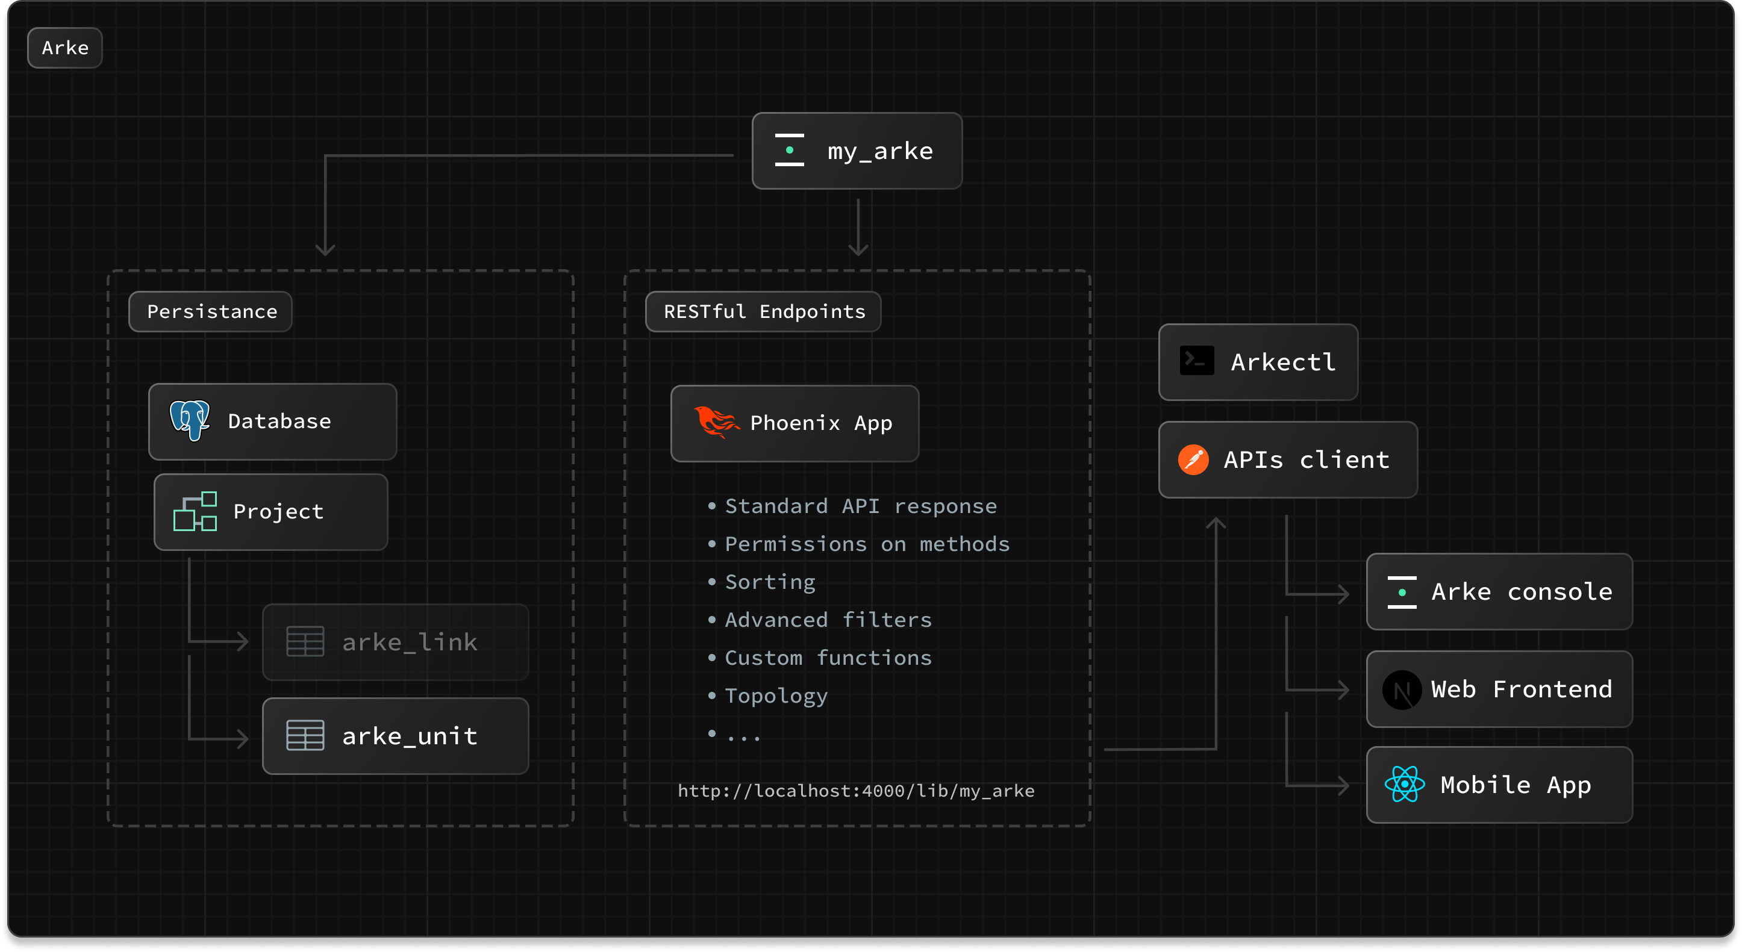
Task: Click the dimmed arke_link table icon
Action: click(305, 642)
